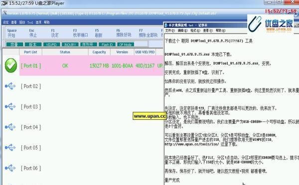Click the Space 开始 start toolbar button
This screenshot has width=299, height=185.
12,33
